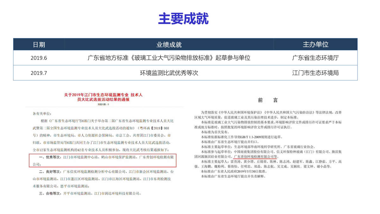Select the 日期 column header
This screenshot has width=380, height=214.
click(x=39, y=45)
